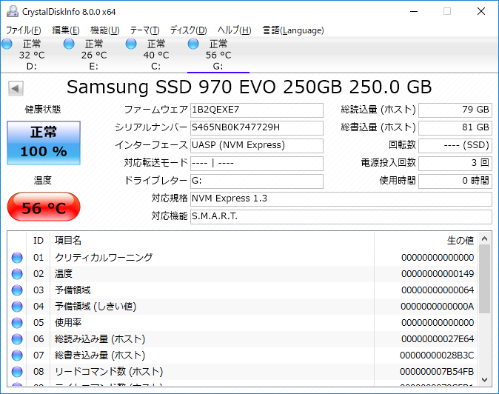Click the ID column header

pos(38,240)
